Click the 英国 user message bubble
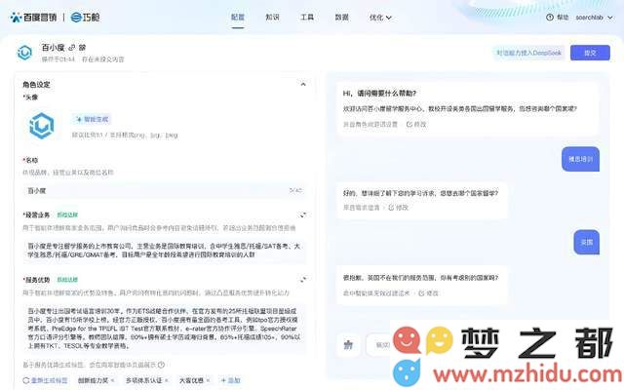 587,242
